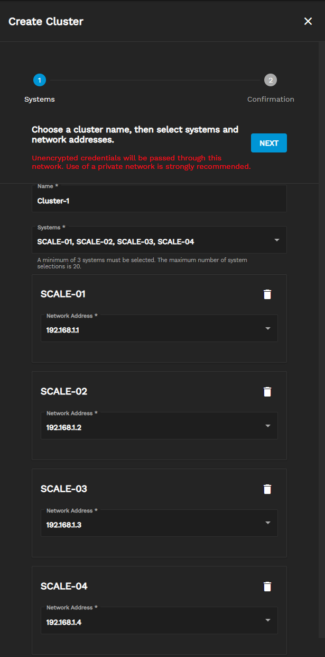
Task: Click the SCALE-03 trash can icon
Action: [267, 489]
